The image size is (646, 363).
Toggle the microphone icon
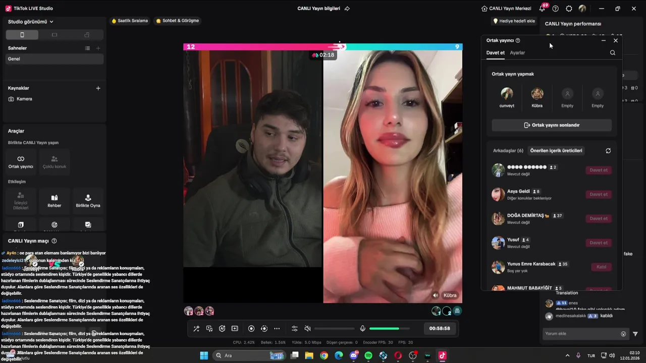point(362,329)
